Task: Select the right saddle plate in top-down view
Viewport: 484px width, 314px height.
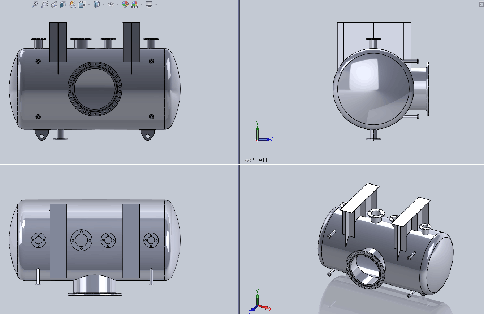Action: coord(131,241)
